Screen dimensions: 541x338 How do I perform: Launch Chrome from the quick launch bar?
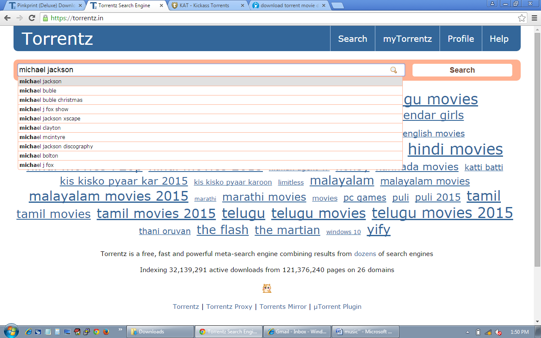pyautogui.click(x=96, y=332)
